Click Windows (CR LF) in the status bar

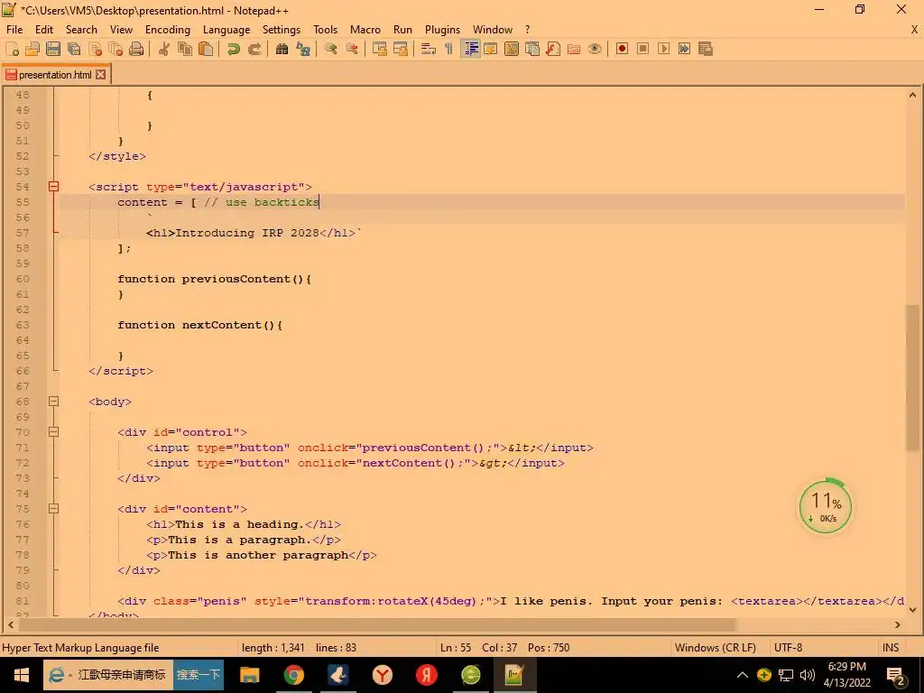716,648
